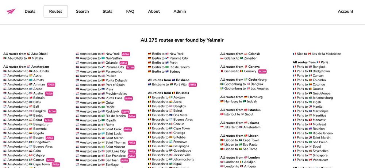The image size is (365, 168).
Task: Click the 'All routes from Brussels' heading
Action: click(x=169, y=93)
